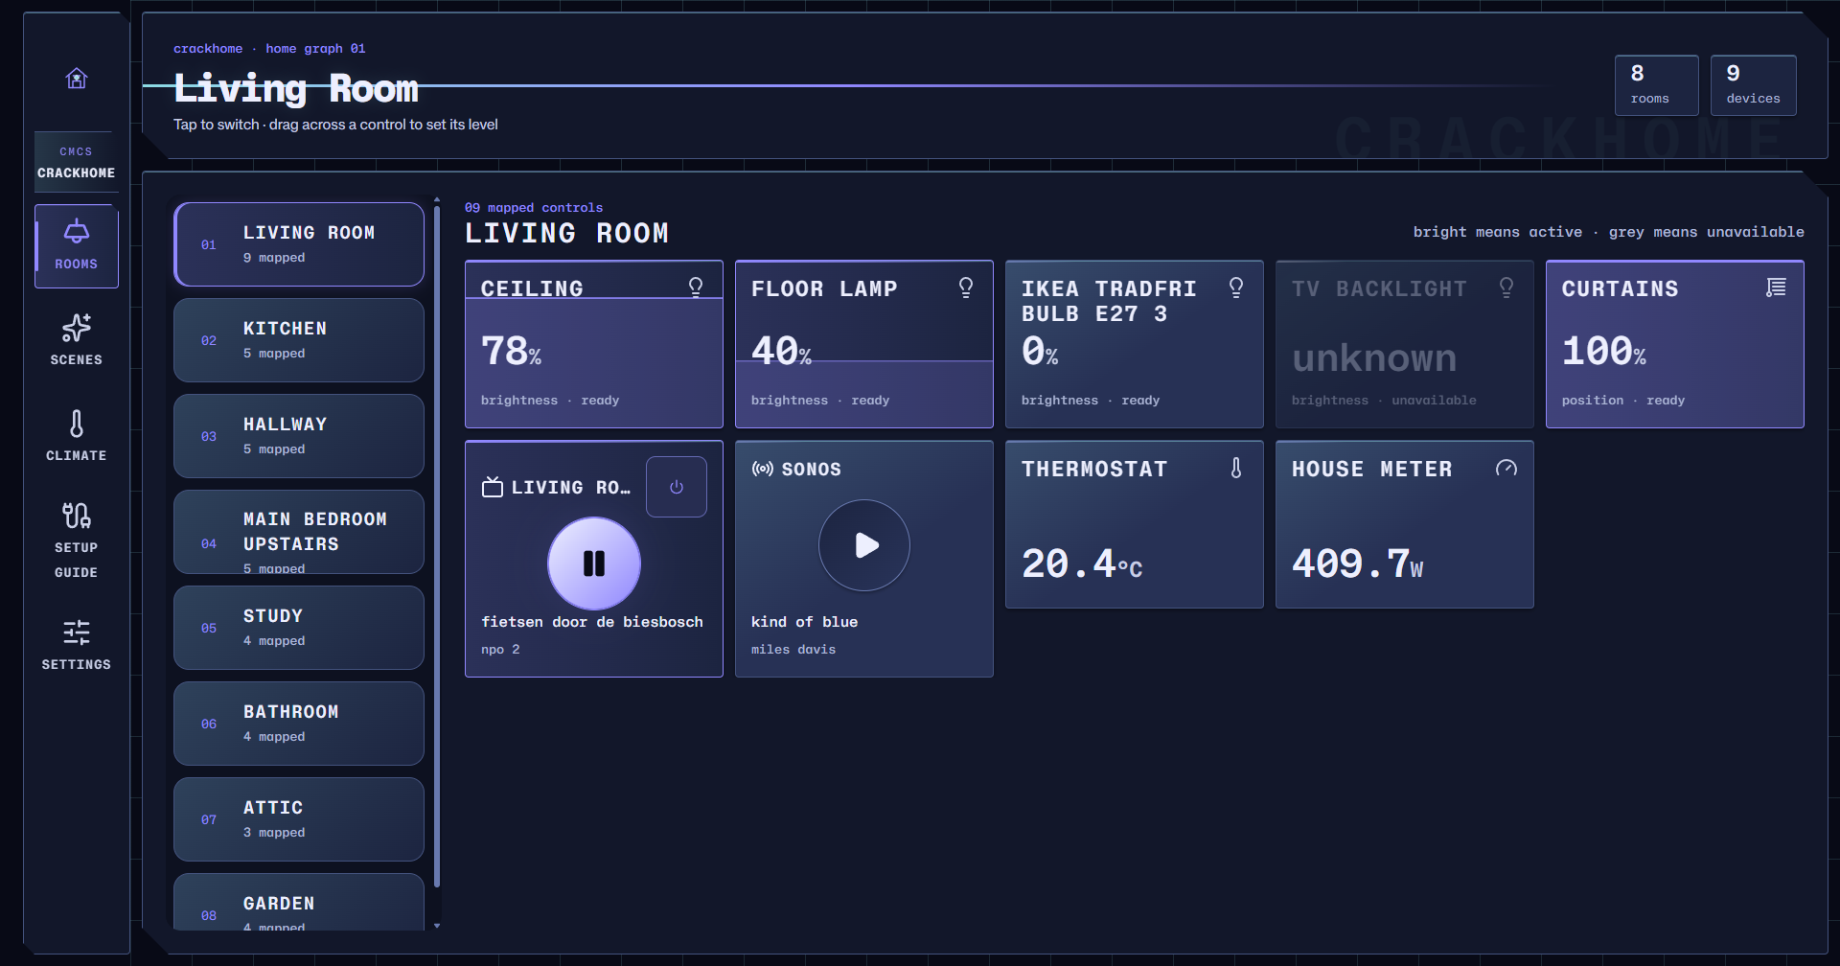The image size is (1840, 966).
Task: Click the CRACKHOME logo badge in sidebar
Action: [x=77, y=162]
